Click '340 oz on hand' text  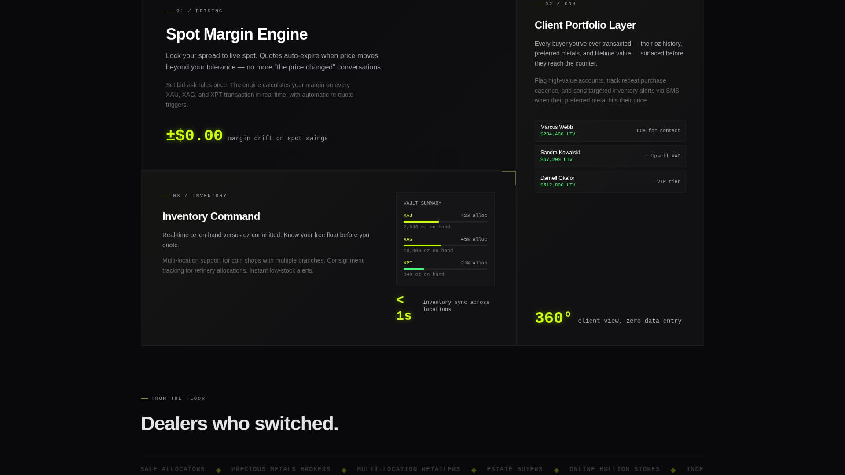coord(424,274)
